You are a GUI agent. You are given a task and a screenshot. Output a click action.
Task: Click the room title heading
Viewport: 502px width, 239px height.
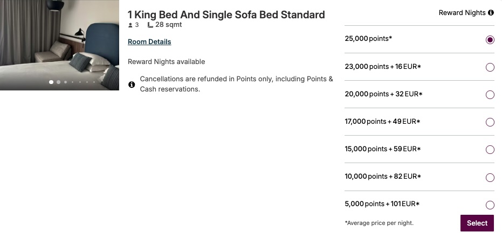[x=226, y=15]
